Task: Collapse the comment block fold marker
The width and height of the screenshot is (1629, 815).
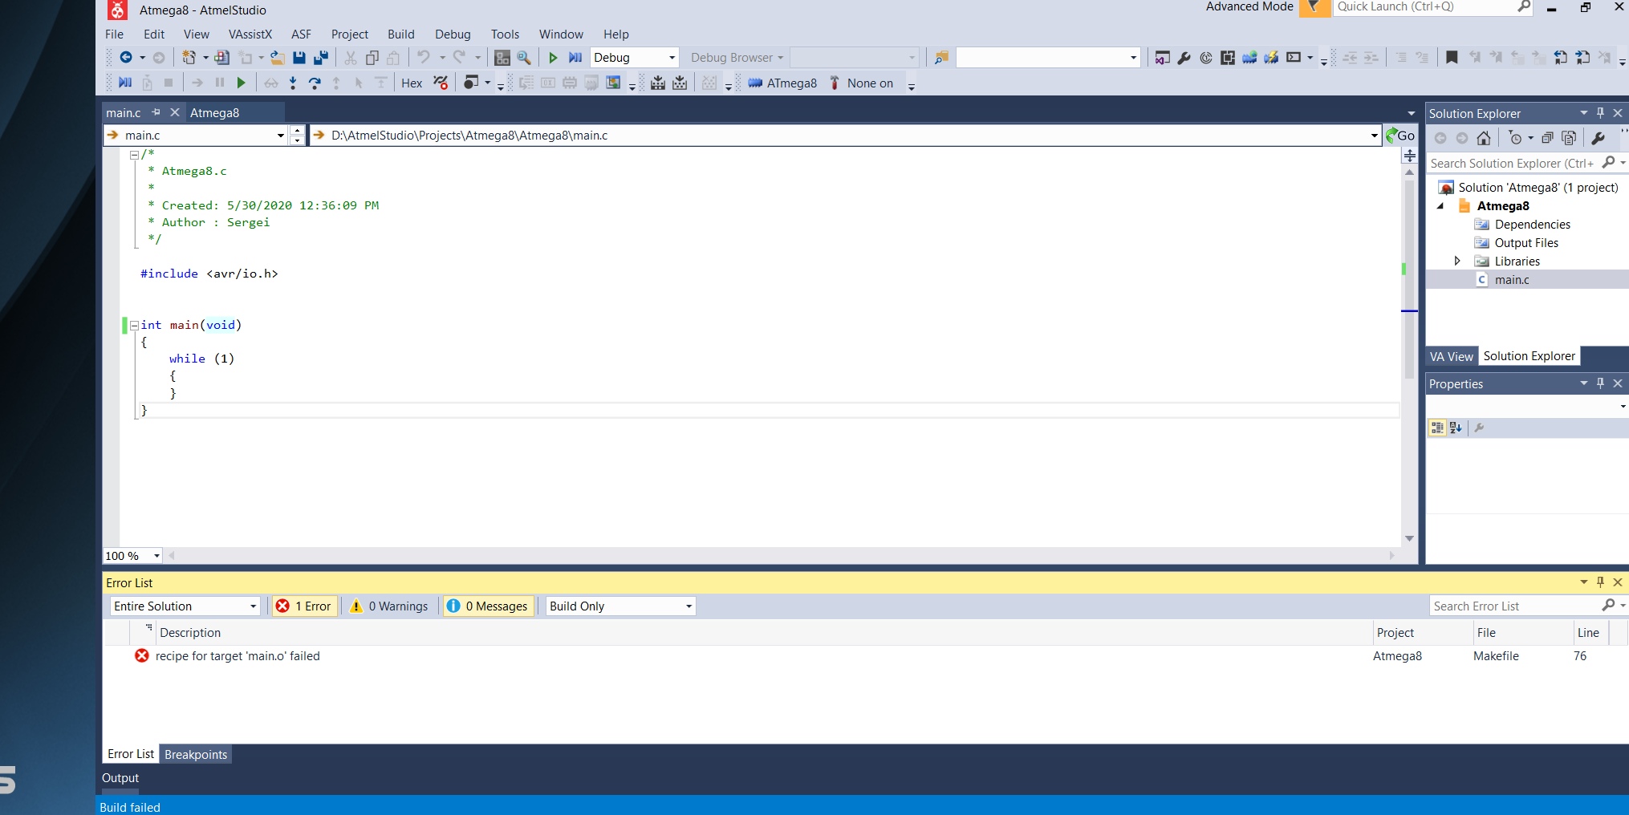Action: point(134,155)
